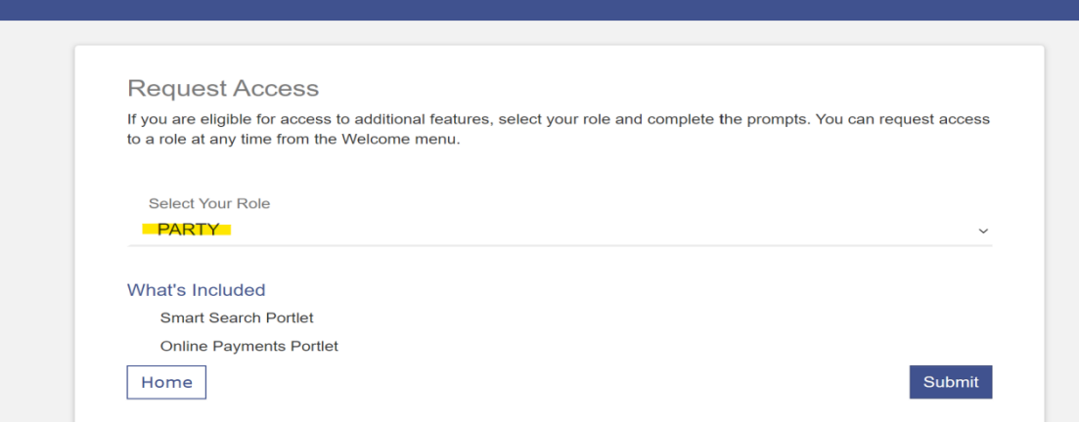Click the Select Your Role label
This screenshot has width=1080, height=423.
point(209,203)
